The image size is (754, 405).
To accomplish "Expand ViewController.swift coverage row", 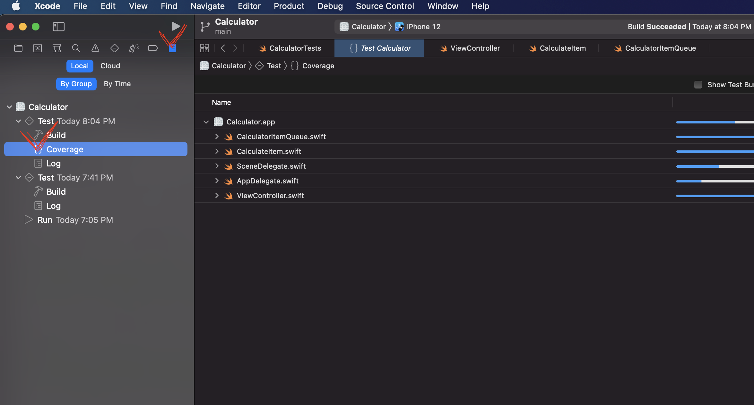I will point(217,196).
